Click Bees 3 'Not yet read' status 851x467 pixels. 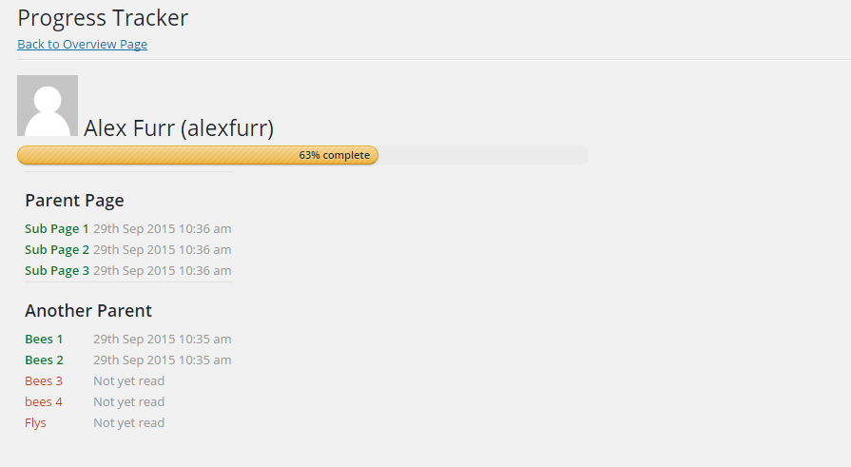click(x=128, y=381)
